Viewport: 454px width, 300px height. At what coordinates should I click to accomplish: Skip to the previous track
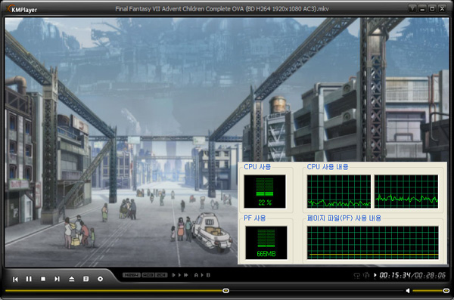15,279
